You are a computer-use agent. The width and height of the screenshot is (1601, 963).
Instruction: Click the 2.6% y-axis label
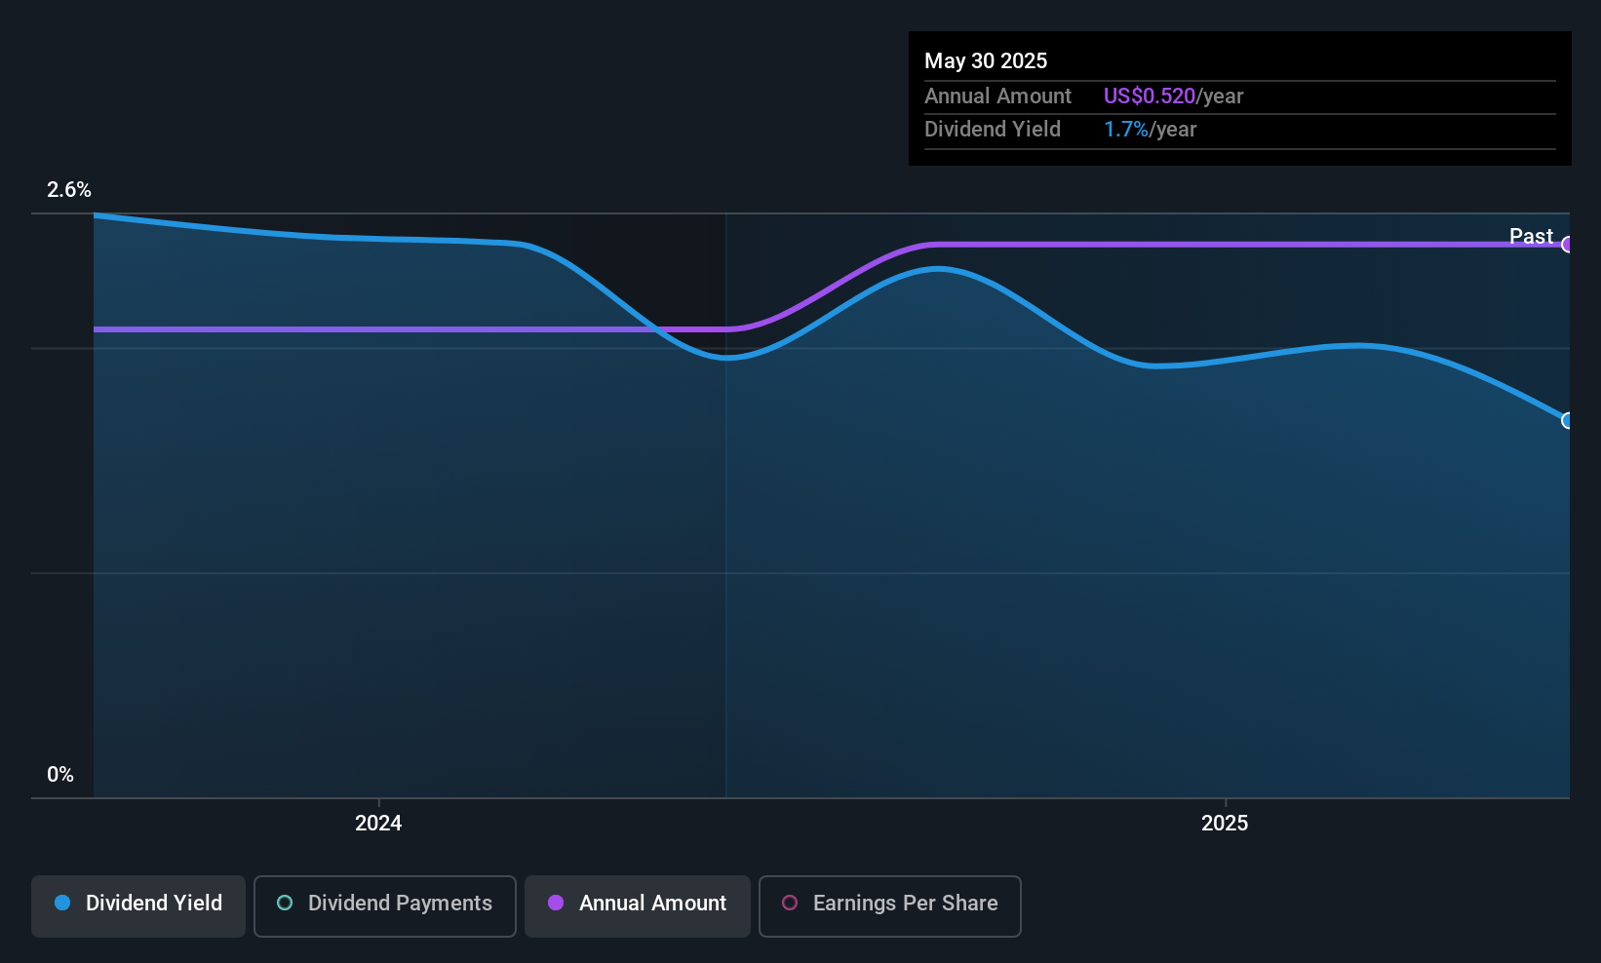click(x=69, y=190)
